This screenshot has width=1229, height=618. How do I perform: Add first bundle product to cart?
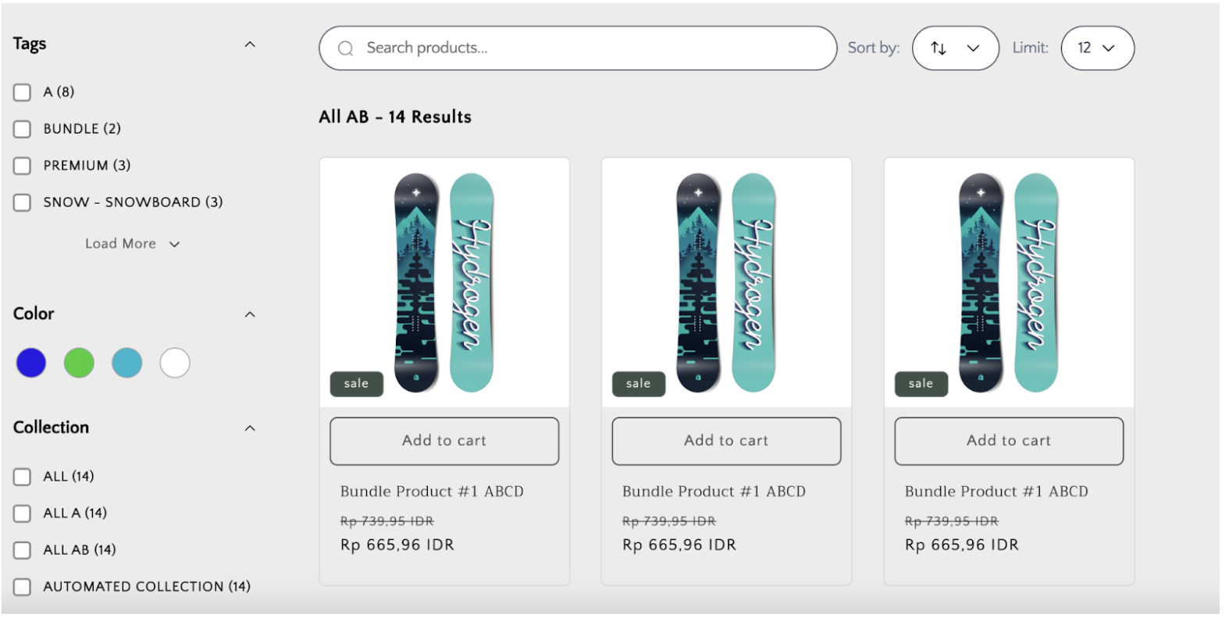tap(444, 441)
